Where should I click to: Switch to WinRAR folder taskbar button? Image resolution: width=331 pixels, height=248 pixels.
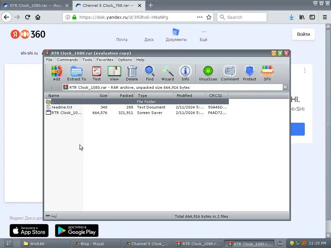click(x=45, y=244)
